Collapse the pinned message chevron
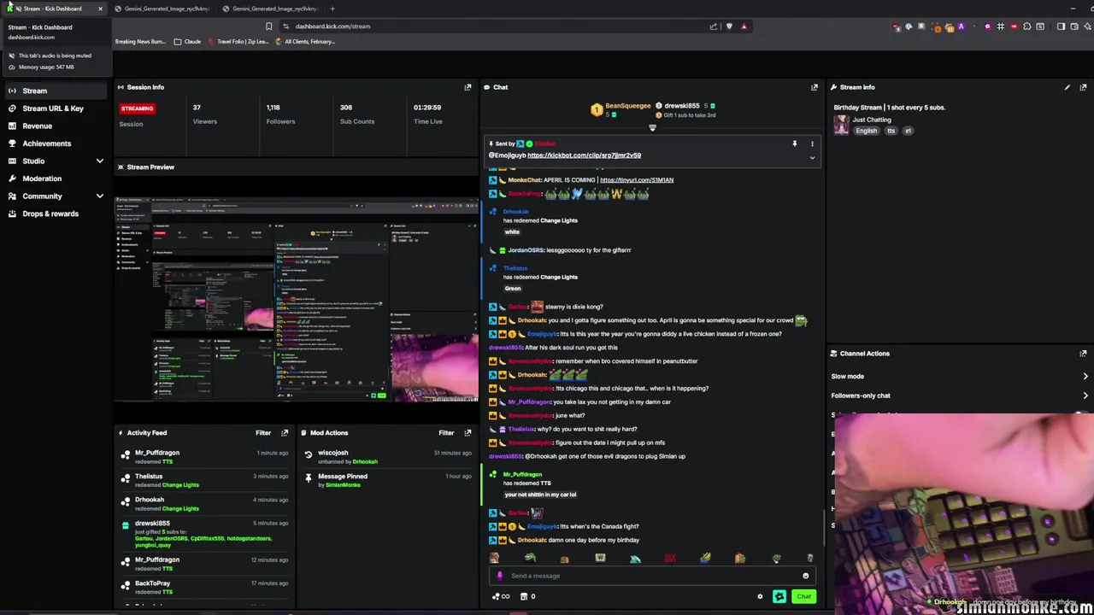Screen dimensions: 1094x615 812,157
